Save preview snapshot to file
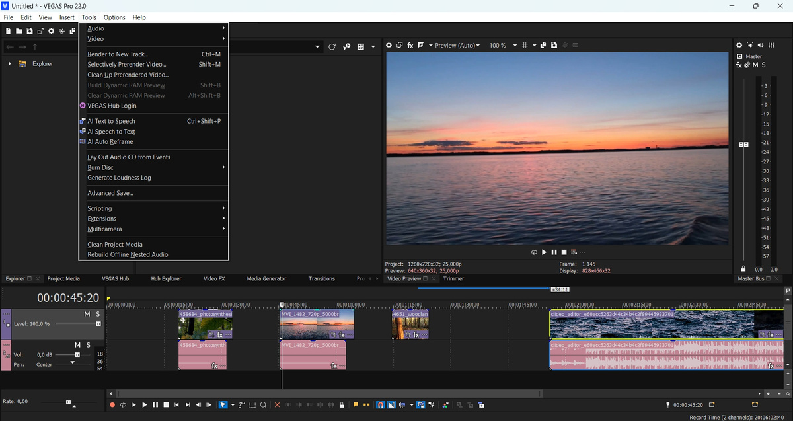 click(x=553, y=46)
